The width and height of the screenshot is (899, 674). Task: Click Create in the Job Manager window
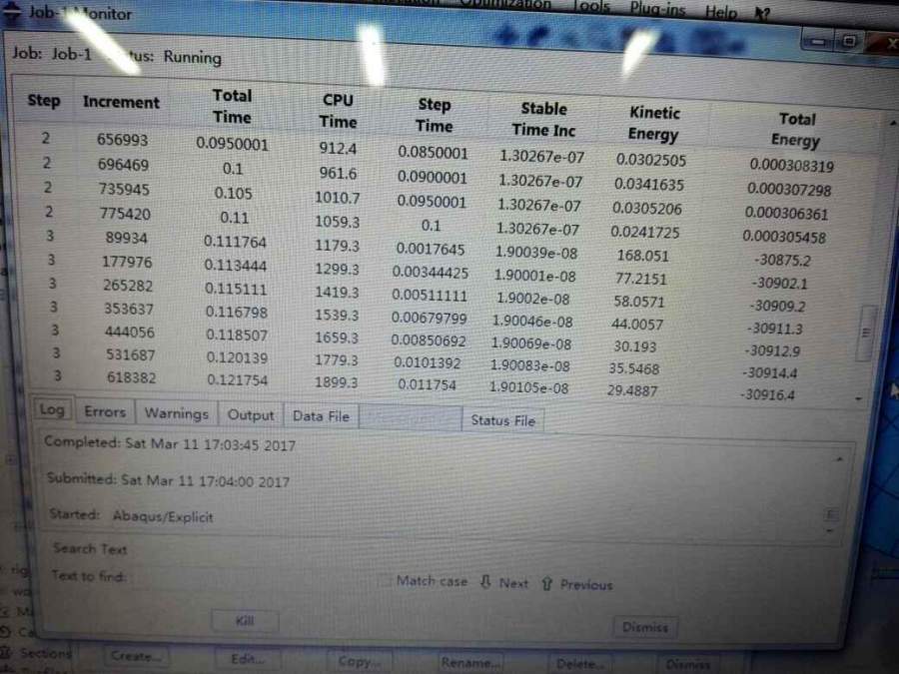click(136, 656)
